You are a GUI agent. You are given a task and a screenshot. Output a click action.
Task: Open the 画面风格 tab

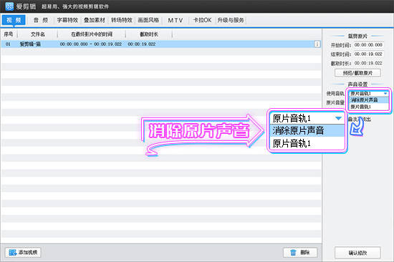pos(148,20)
